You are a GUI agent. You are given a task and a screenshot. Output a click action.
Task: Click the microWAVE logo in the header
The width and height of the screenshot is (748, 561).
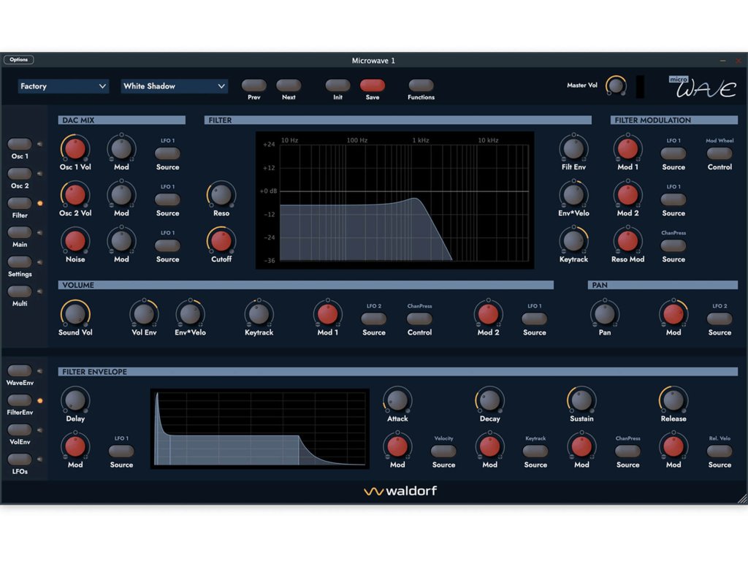[703, 86]
